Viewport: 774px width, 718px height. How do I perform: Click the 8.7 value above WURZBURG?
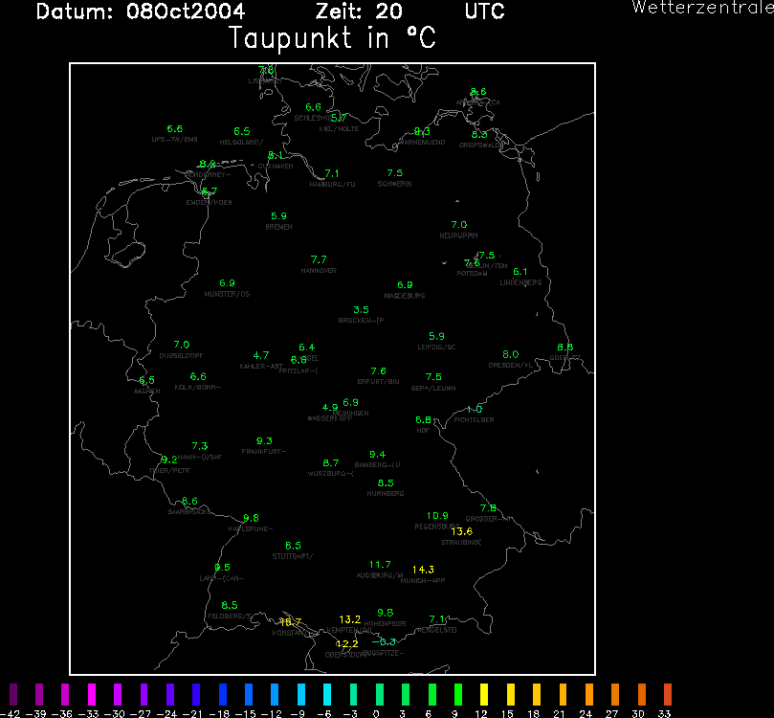tap(331, 463)
